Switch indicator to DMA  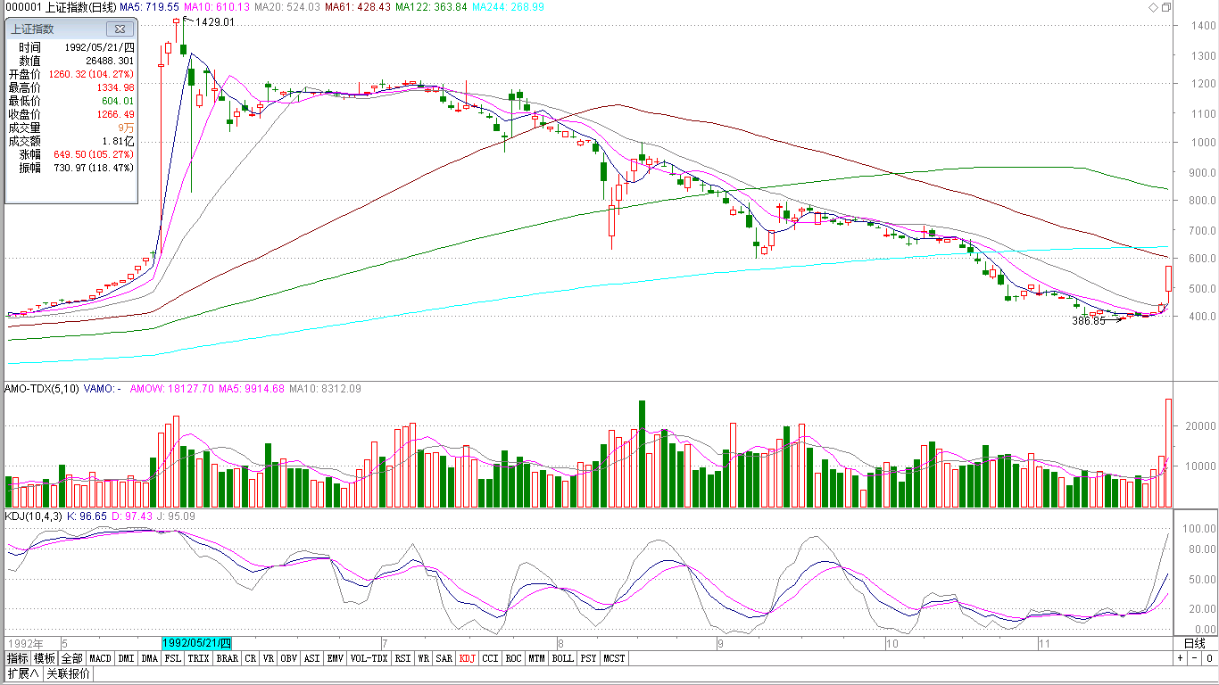click(x=149, y=658)
